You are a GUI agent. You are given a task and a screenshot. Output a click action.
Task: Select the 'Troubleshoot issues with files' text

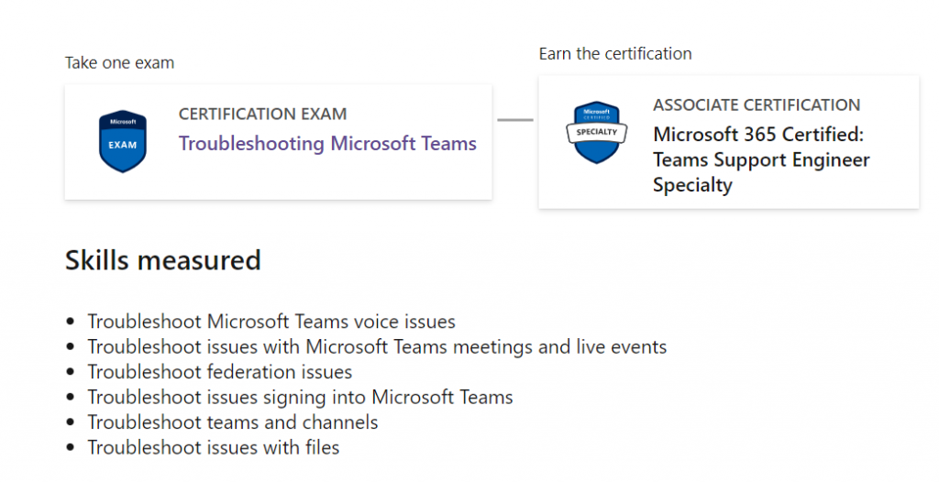click(214, 447)
